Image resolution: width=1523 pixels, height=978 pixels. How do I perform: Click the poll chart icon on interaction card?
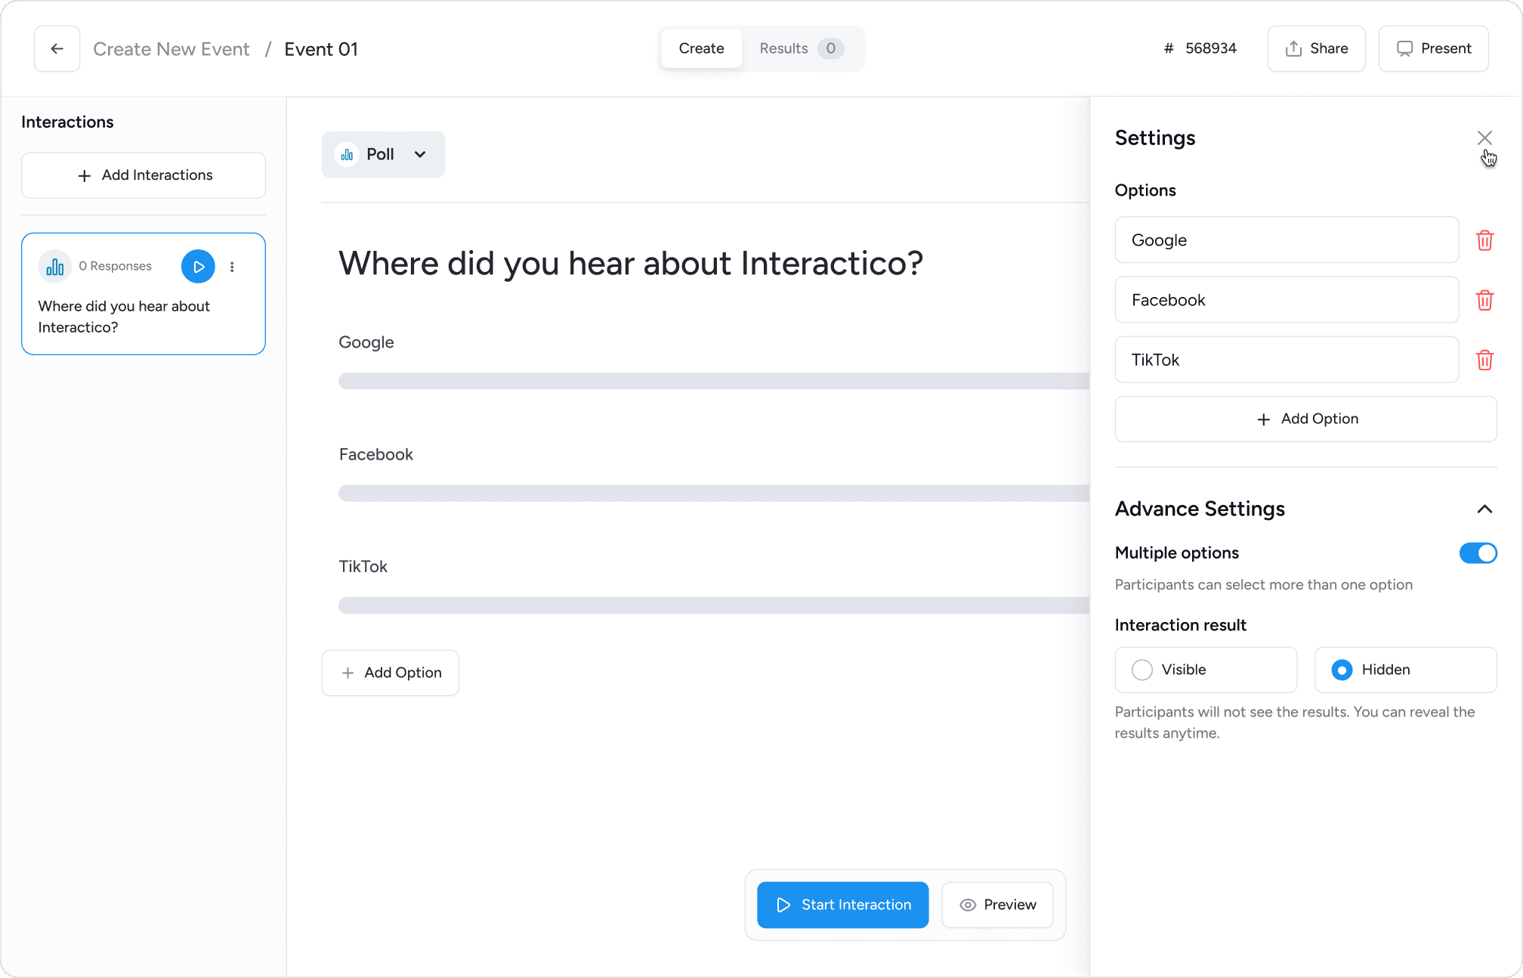pos(55,267)
